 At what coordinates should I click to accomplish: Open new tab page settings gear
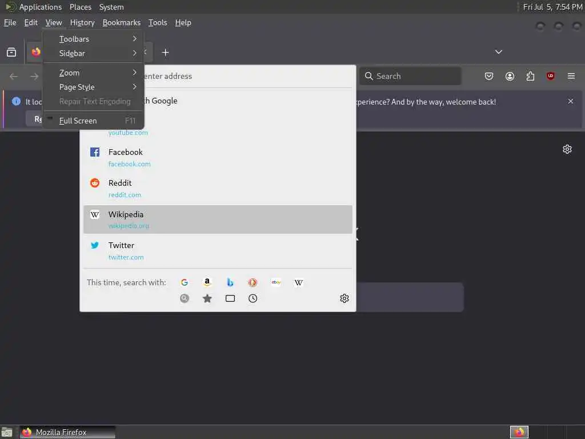[x=567, y=149]
